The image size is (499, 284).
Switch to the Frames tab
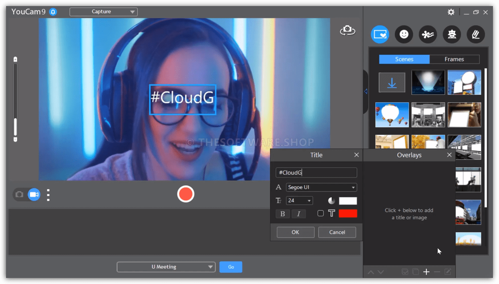[454, 59]
